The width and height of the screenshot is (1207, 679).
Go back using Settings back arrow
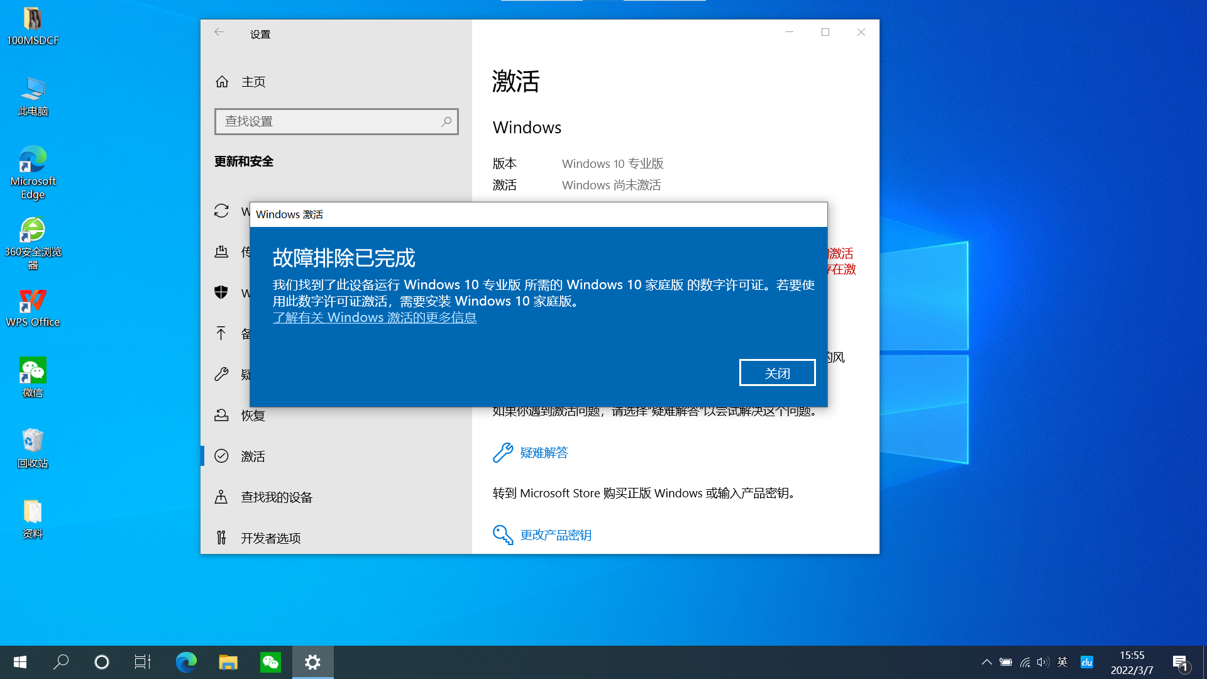pyautogui.click(x=219, y=33)
